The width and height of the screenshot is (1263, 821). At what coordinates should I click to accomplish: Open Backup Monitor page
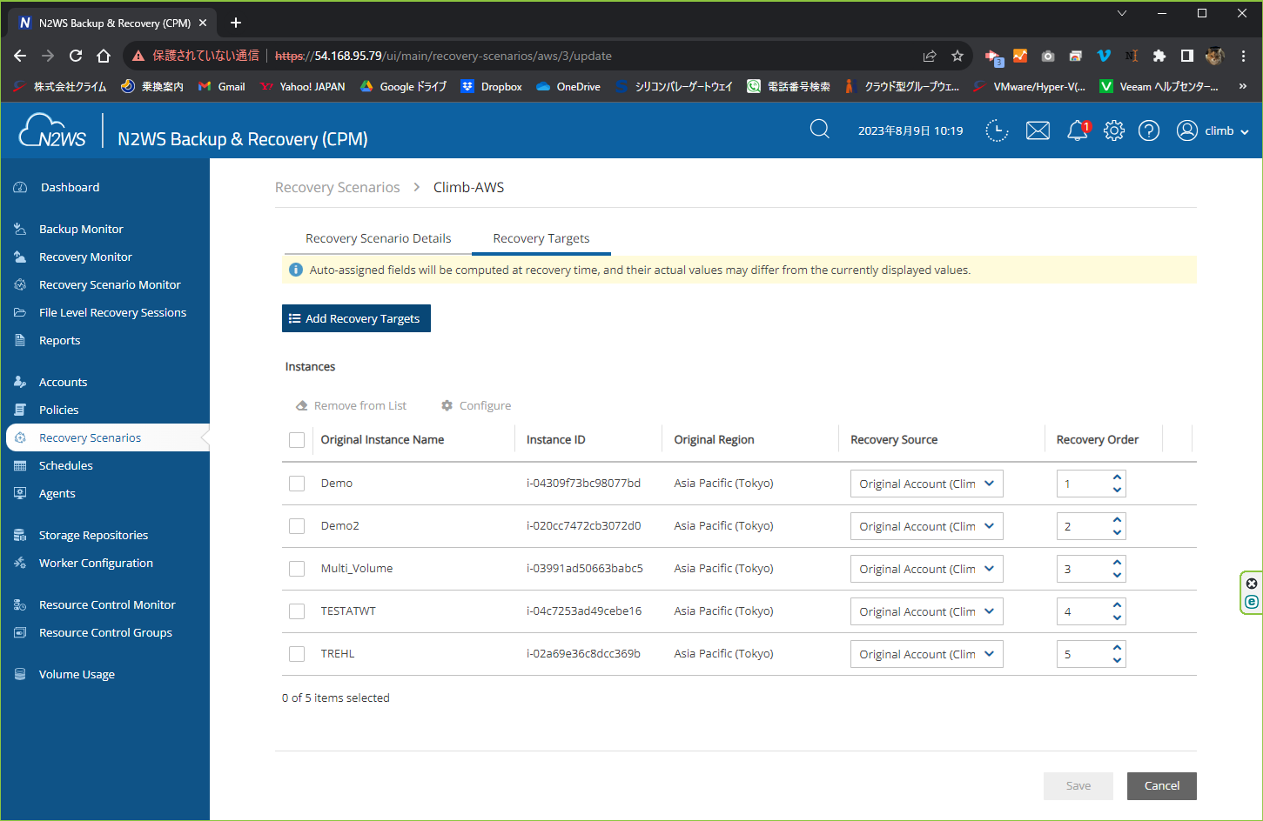pos(81,229)
